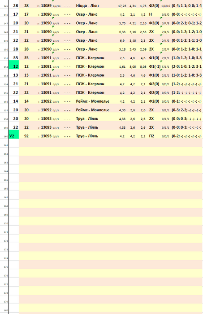Click cell 92 in the Труа - Лілль row

(x=26, y=136)
